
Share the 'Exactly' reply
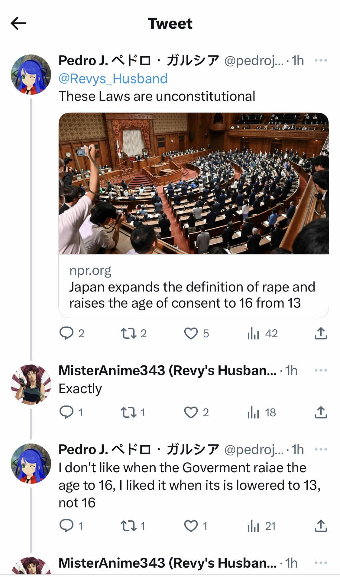pos(321,412)
